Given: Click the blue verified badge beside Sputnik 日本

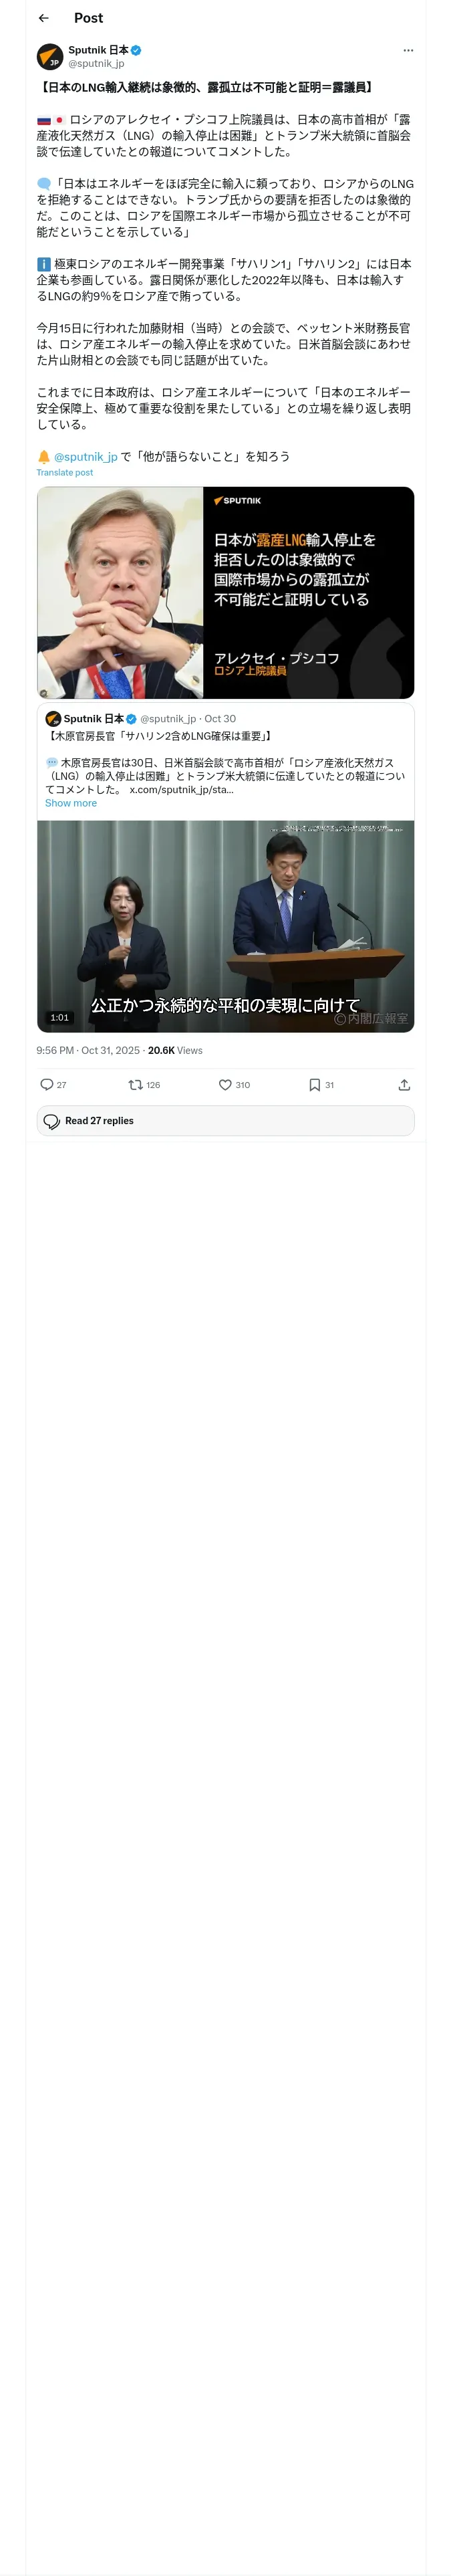Looking at the screenshot, I should 136,50.
